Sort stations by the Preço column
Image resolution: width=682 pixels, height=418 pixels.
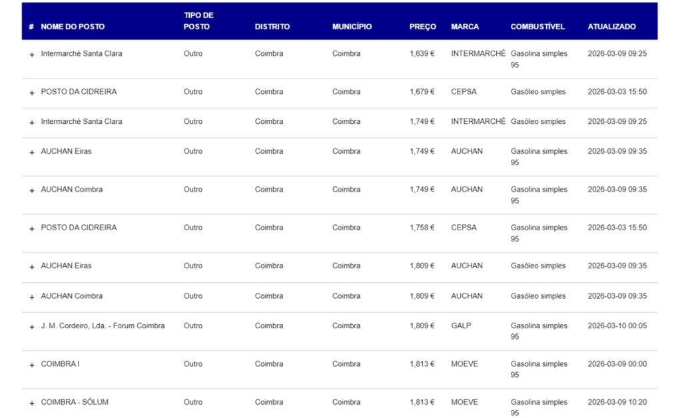click(422, 27)
